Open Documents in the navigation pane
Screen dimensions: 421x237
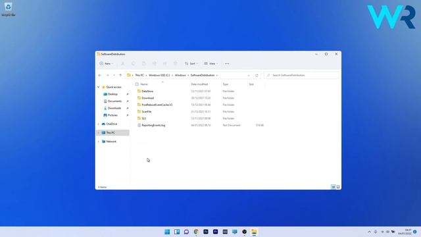click(114, 101)
